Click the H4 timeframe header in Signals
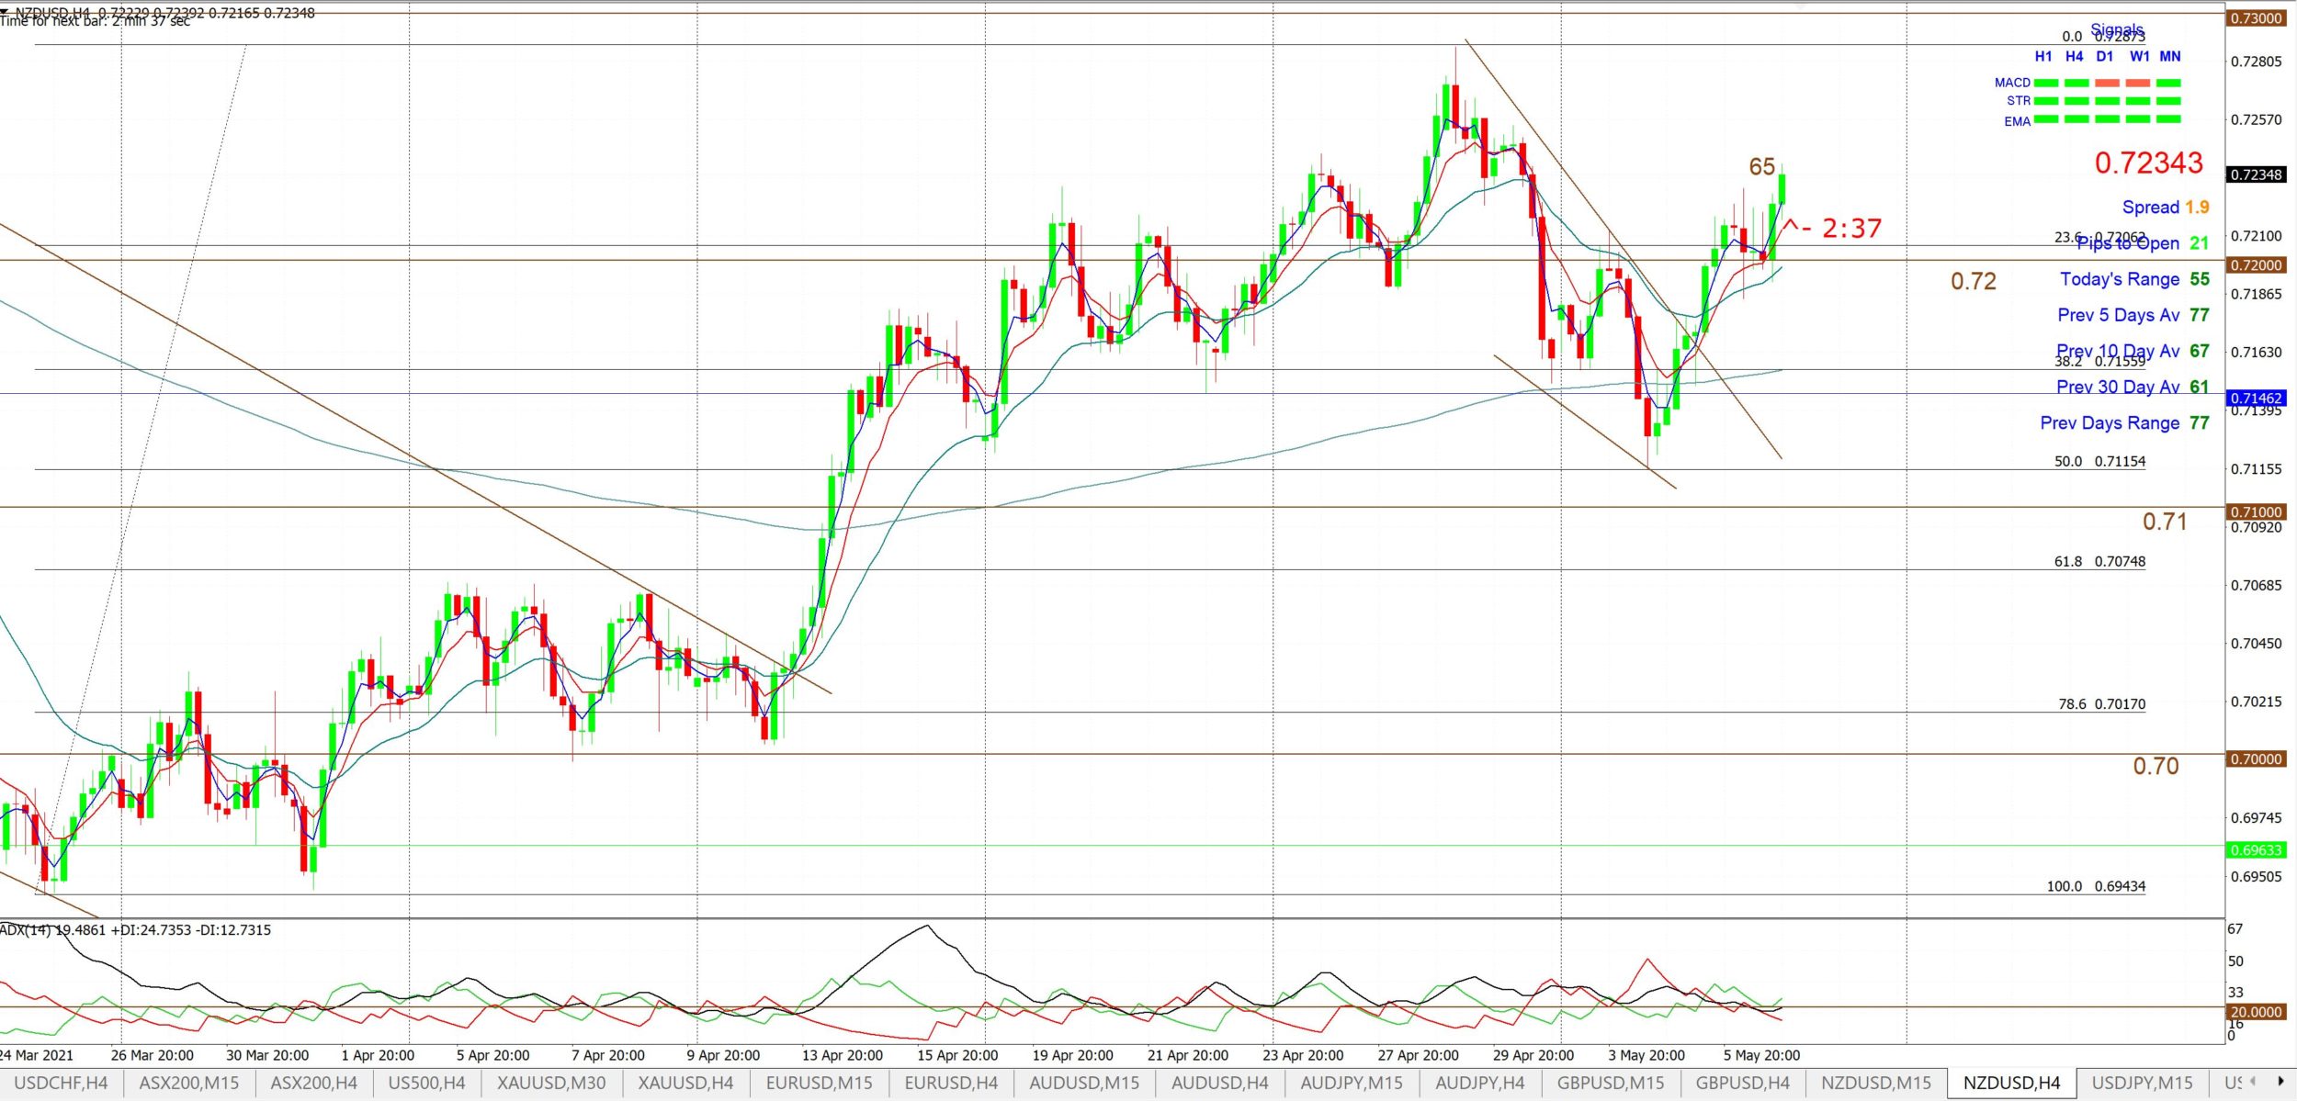 pyautogui.click(x=2075, y=56)
